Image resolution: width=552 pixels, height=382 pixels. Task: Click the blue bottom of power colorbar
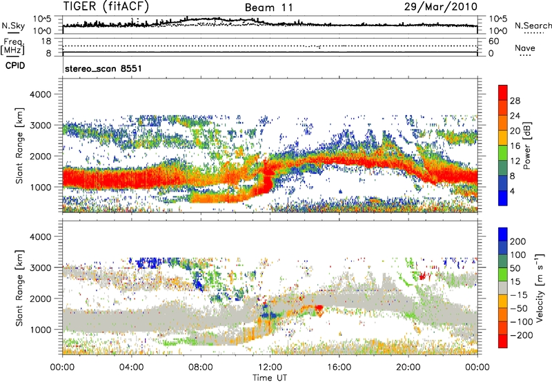click(503, 198)
